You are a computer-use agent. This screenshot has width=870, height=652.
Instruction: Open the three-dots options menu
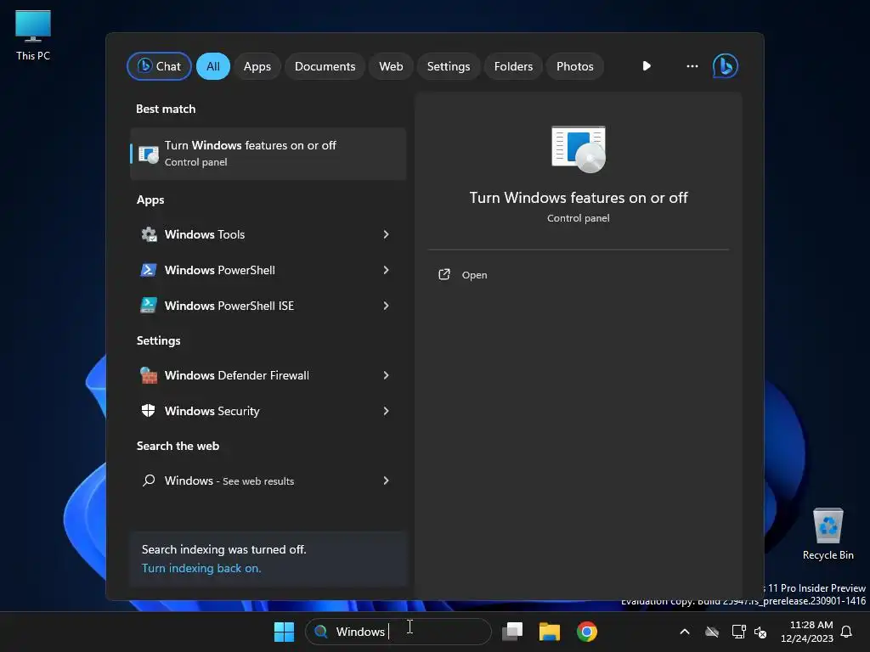pos(692,66)
